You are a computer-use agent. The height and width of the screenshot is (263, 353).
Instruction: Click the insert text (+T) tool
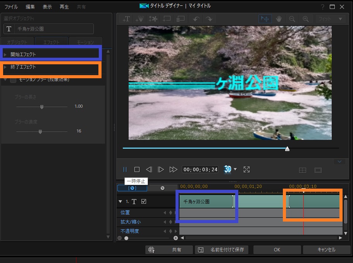(x=126, y=19)
